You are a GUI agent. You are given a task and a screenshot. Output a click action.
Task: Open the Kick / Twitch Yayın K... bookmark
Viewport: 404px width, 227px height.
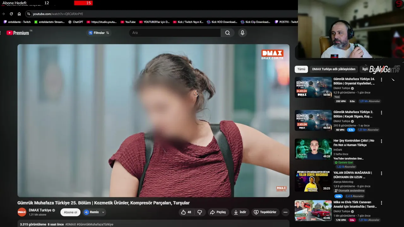click(188, 22)
